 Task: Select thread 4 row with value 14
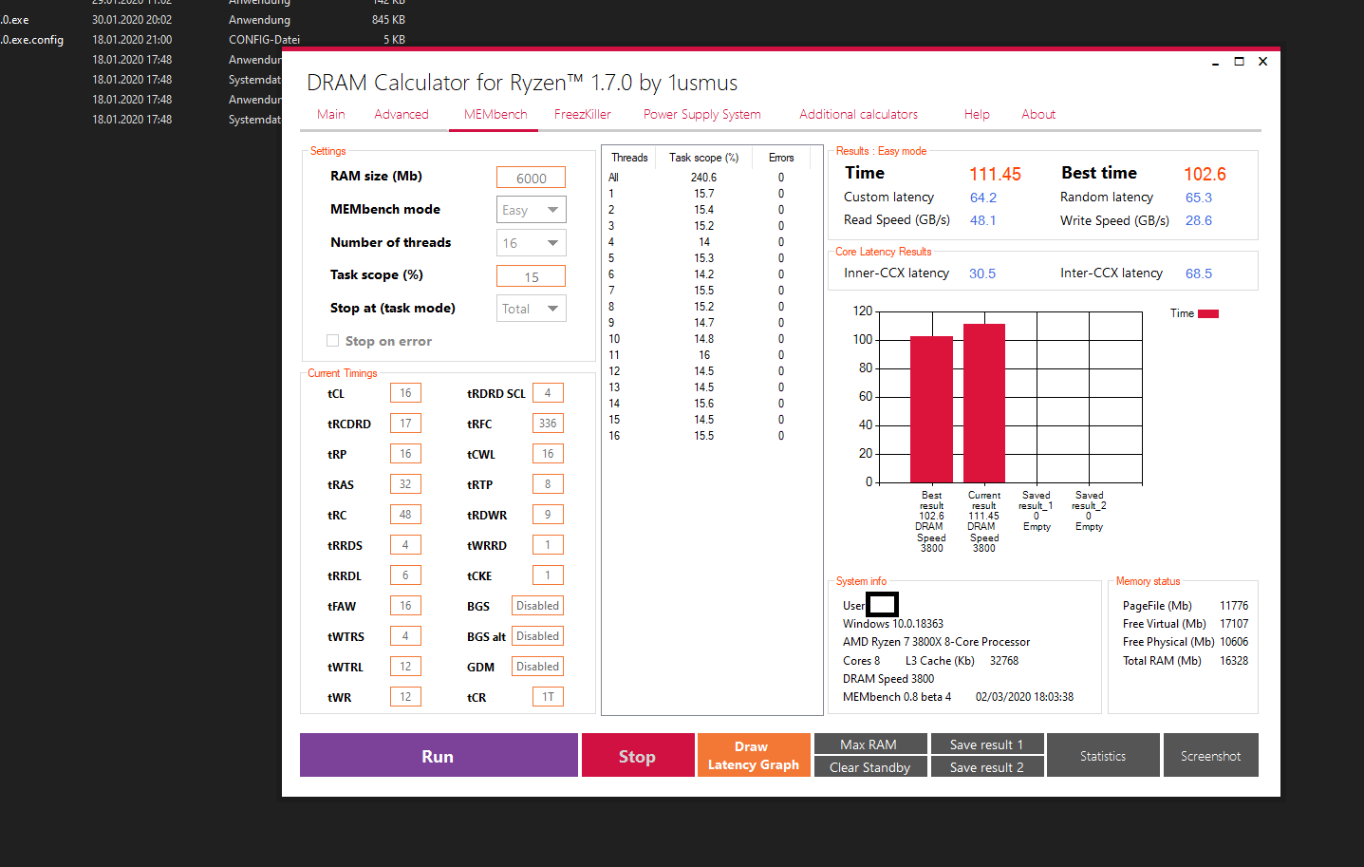pos(707,242)
